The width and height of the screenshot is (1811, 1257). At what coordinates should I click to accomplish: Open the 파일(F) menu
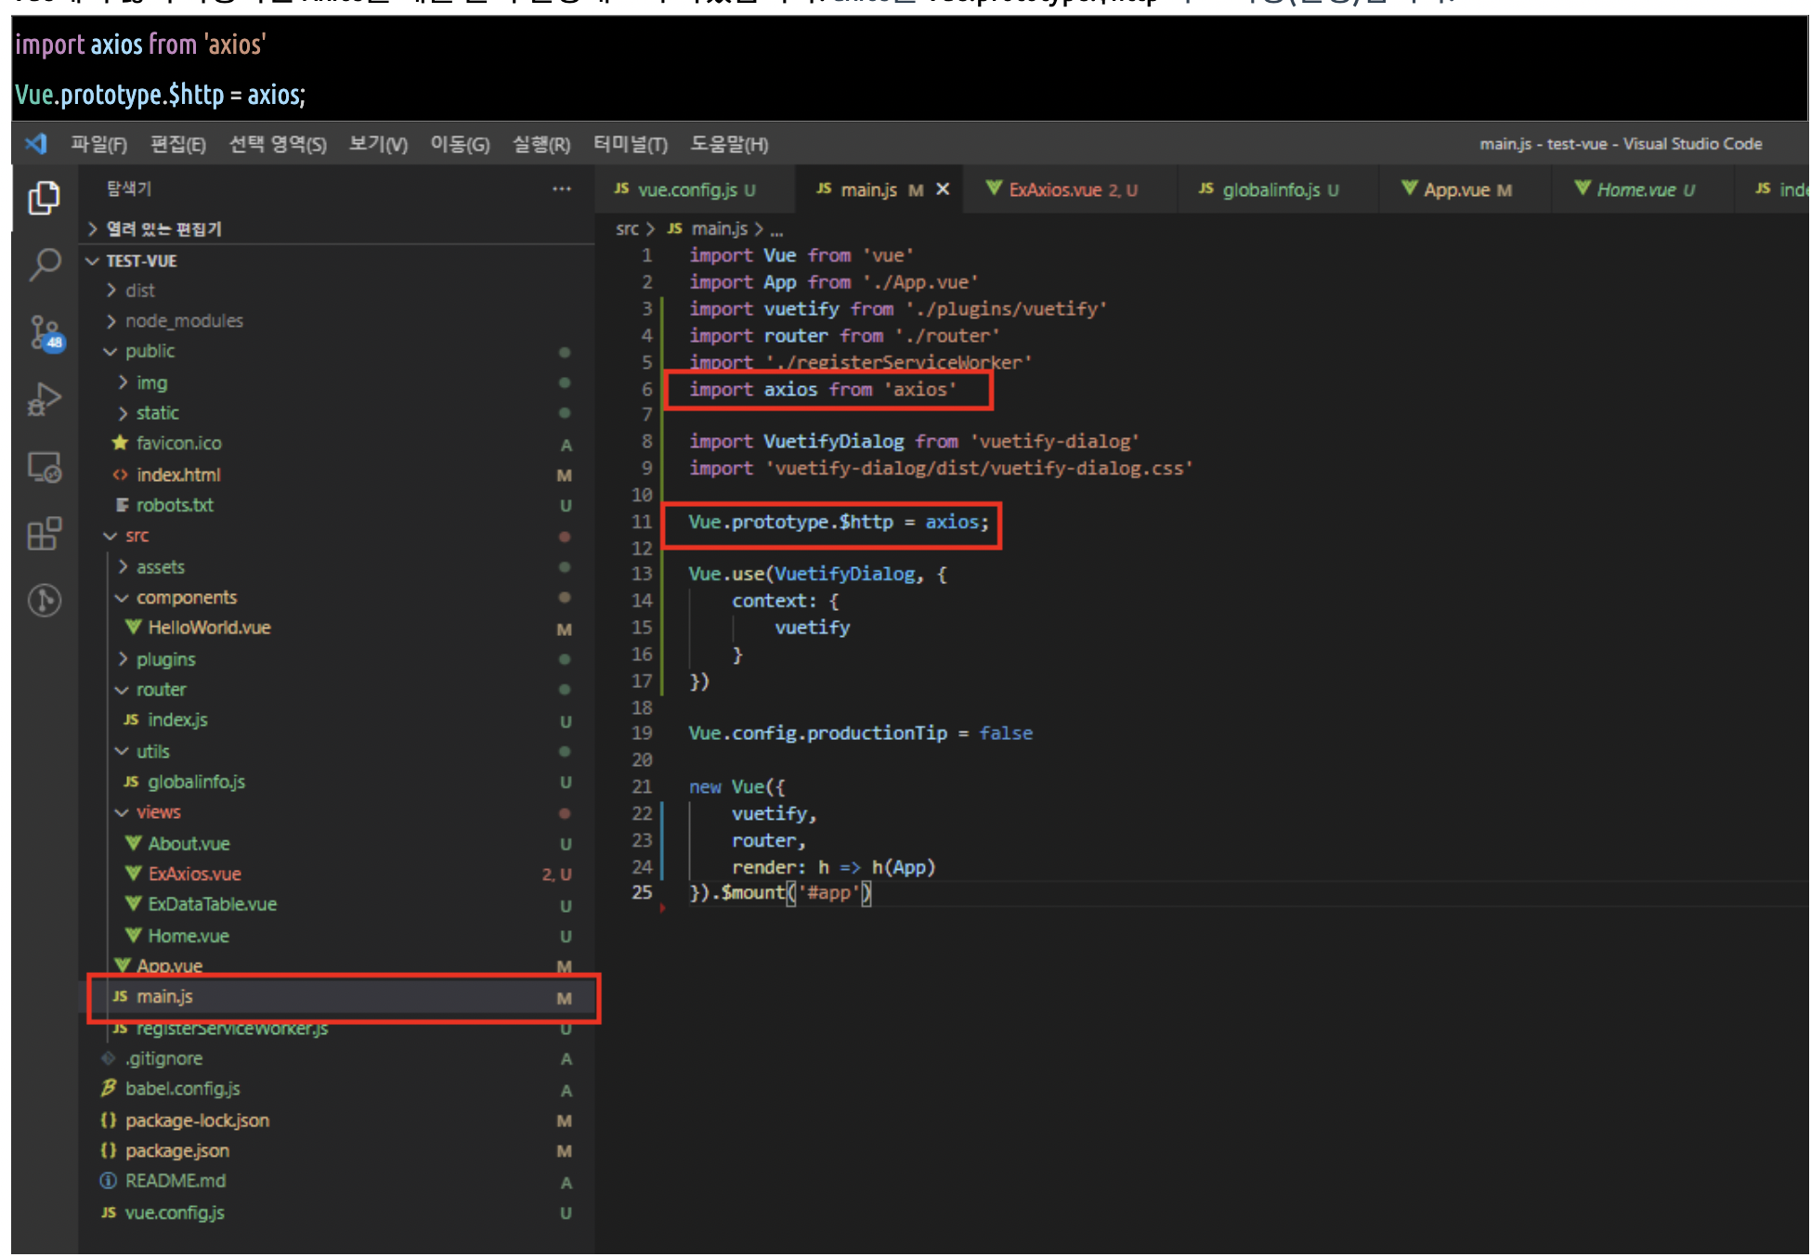(98, 144)
